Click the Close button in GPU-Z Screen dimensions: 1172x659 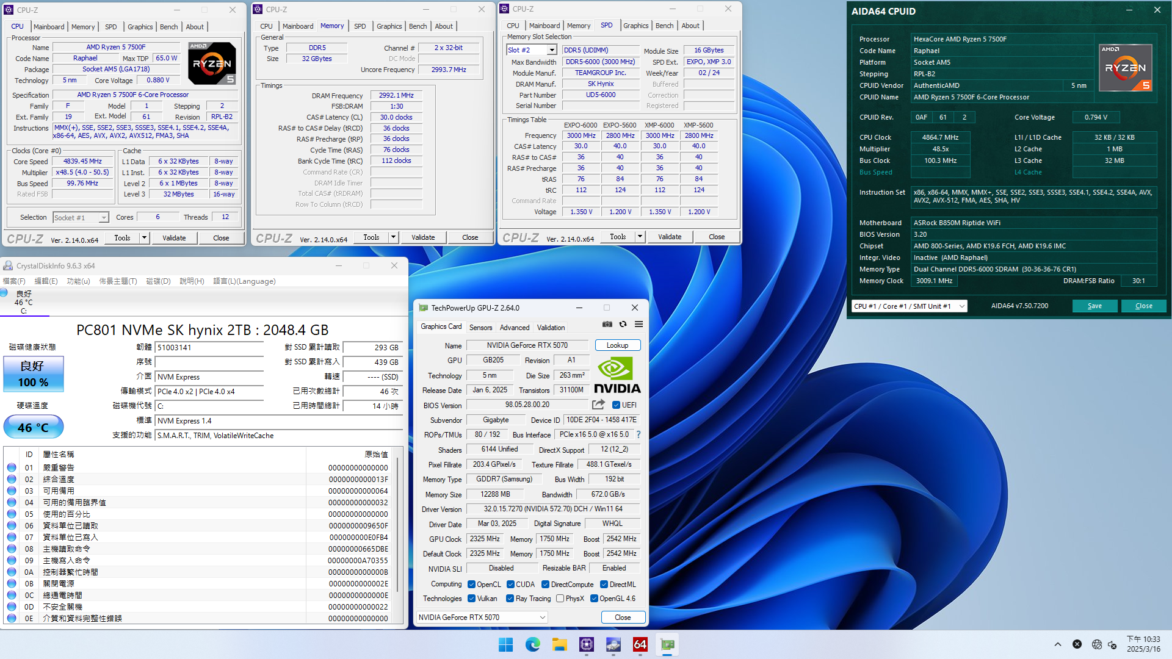click(623, 618)
